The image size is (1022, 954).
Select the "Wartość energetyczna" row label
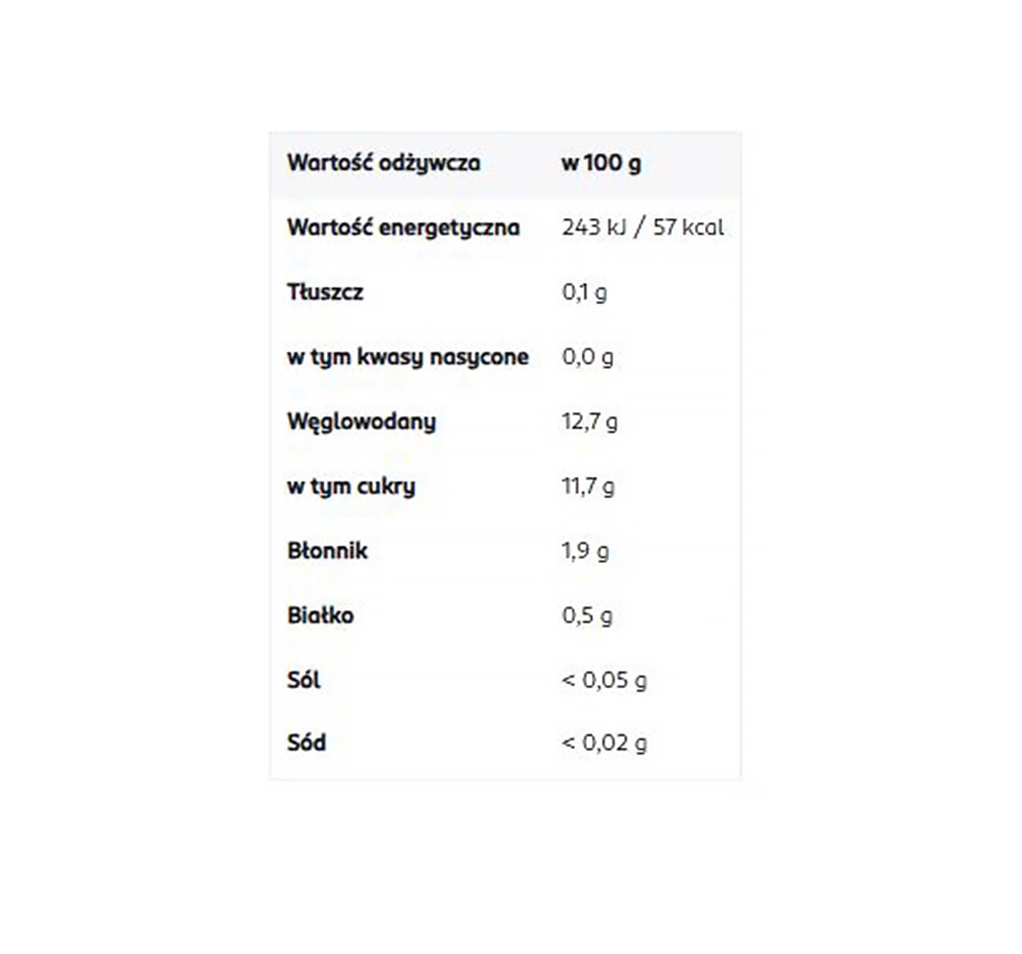click(403, 227)
